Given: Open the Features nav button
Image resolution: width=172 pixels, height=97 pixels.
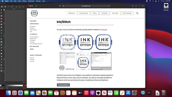Looking at the screenshot, I should point(71,13).
